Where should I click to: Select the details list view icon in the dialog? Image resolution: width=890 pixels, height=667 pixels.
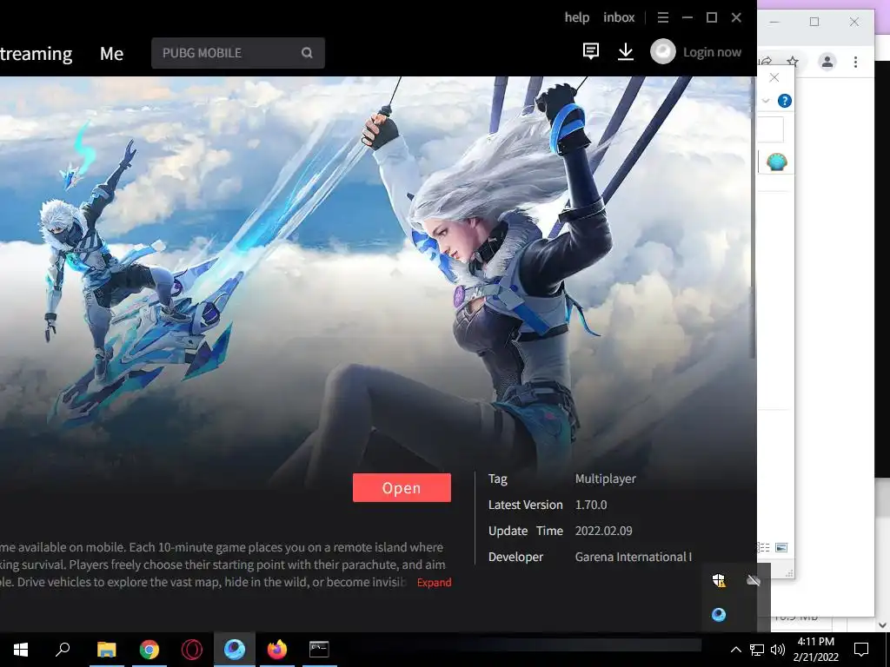click(x=764, y=548)
